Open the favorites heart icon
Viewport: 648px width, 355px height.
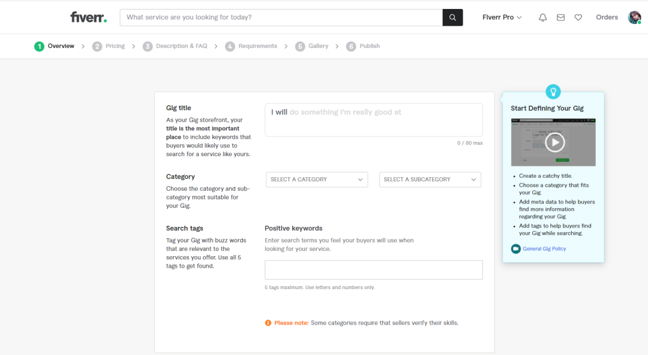point(578,17)
